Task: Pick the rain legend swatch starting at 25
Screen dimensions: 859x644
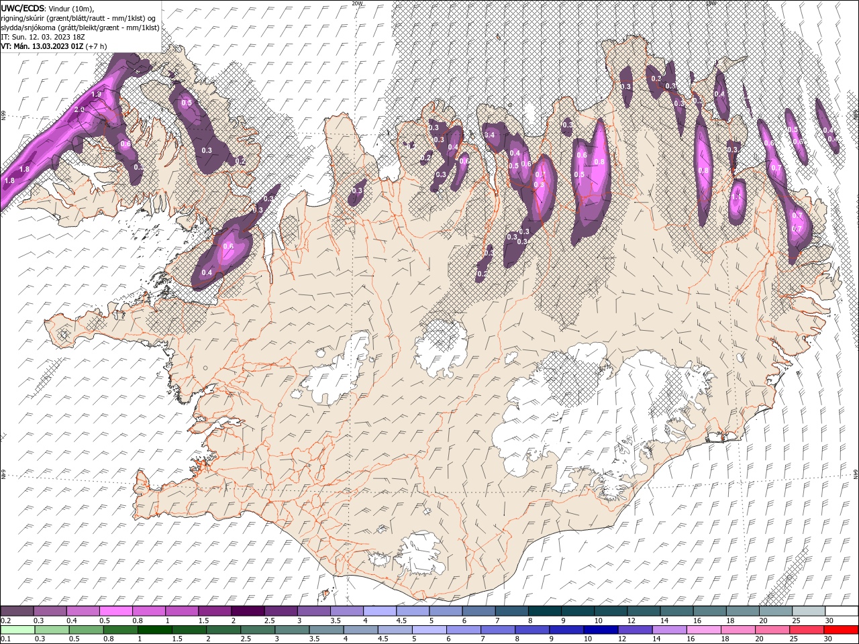Action: click(x=805, y=630)
